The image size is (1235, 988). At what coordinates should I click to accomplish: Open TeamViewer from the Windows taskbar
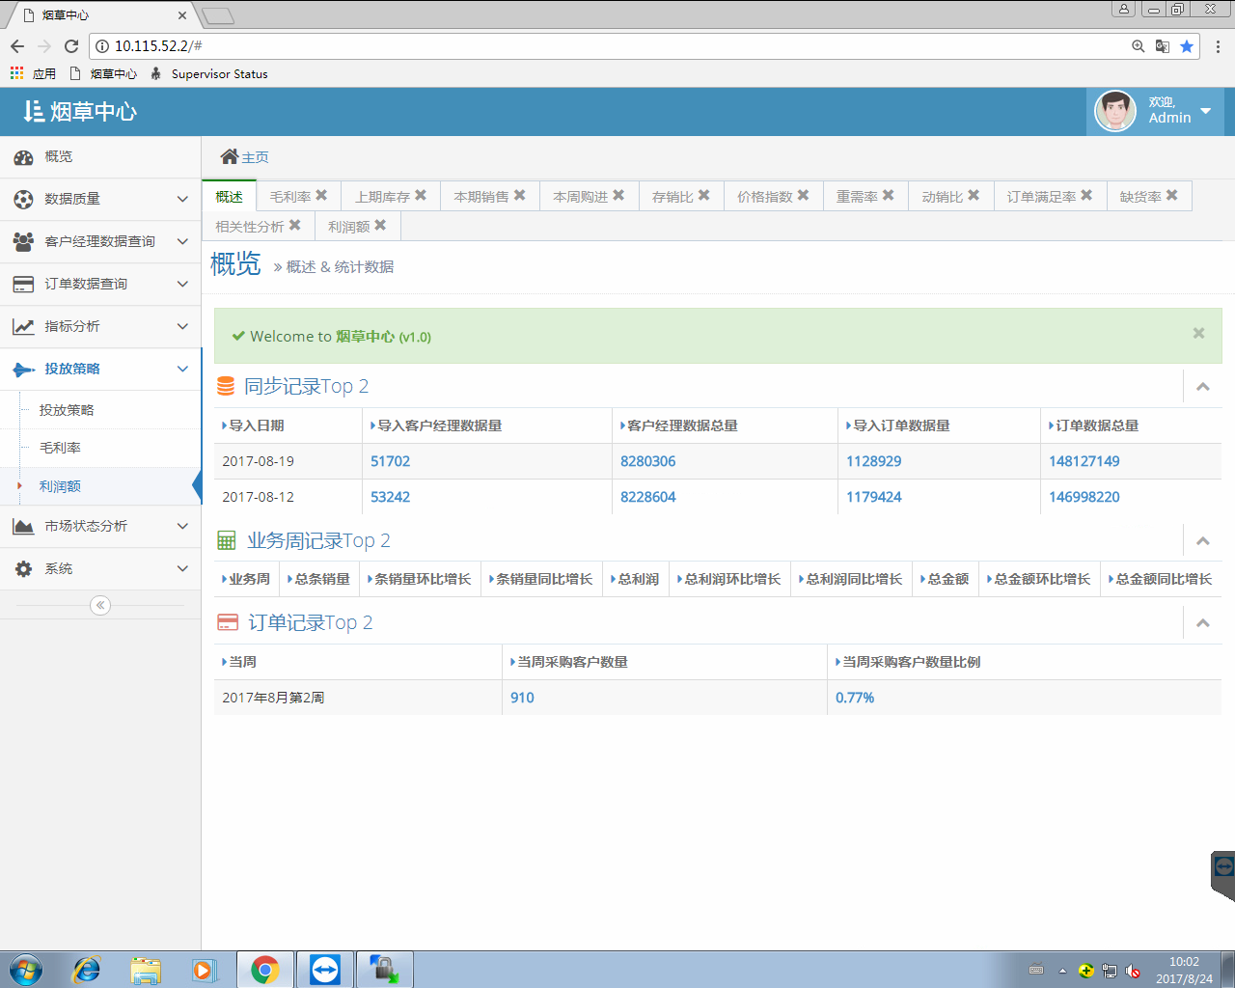325,969
